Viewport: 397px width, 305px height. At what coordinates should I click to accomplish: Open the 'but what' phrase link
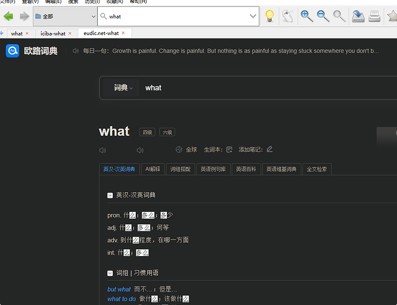(x=119, y=289)
